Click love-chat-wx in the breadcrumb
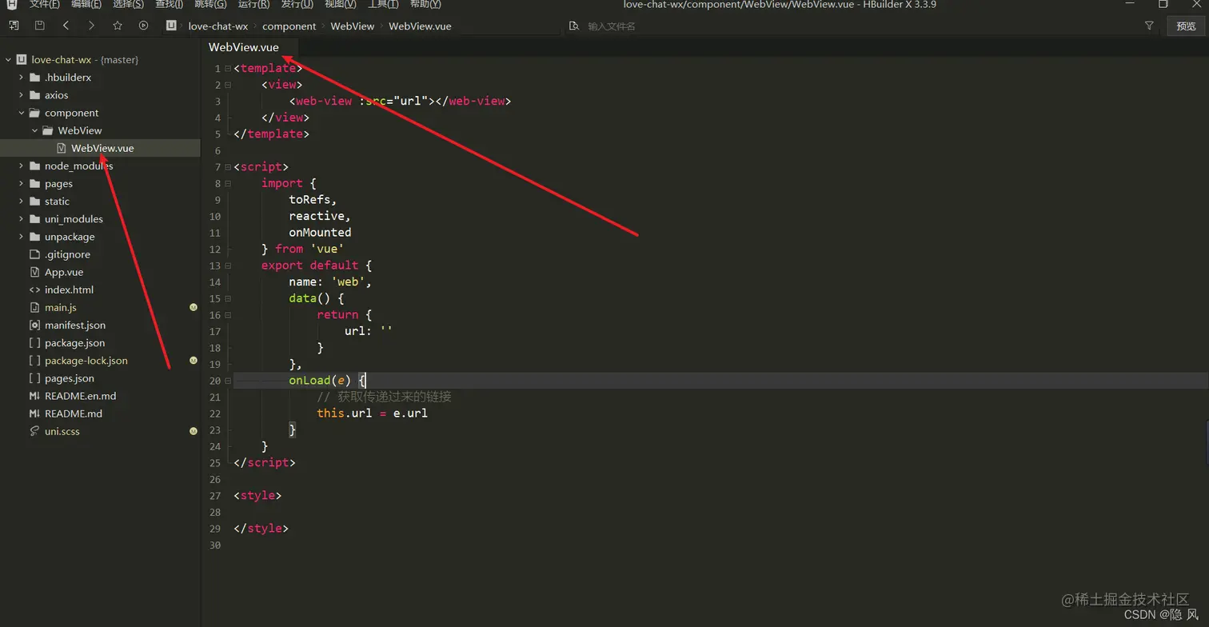 tap(218, 26)
